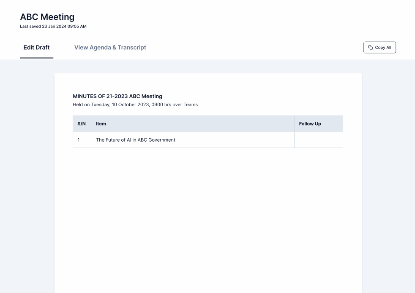Click the Last saved timestamp text
This screenshot has height=293, width=415.
53,27
